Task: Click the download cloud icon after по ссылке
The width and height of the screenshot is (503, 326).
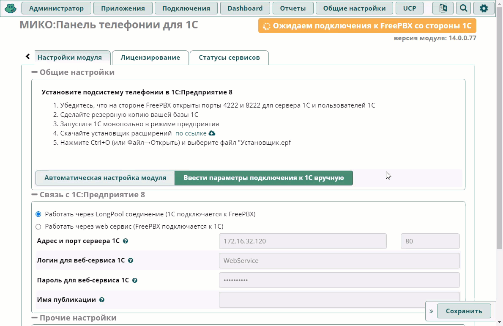Action: [211, 133]
